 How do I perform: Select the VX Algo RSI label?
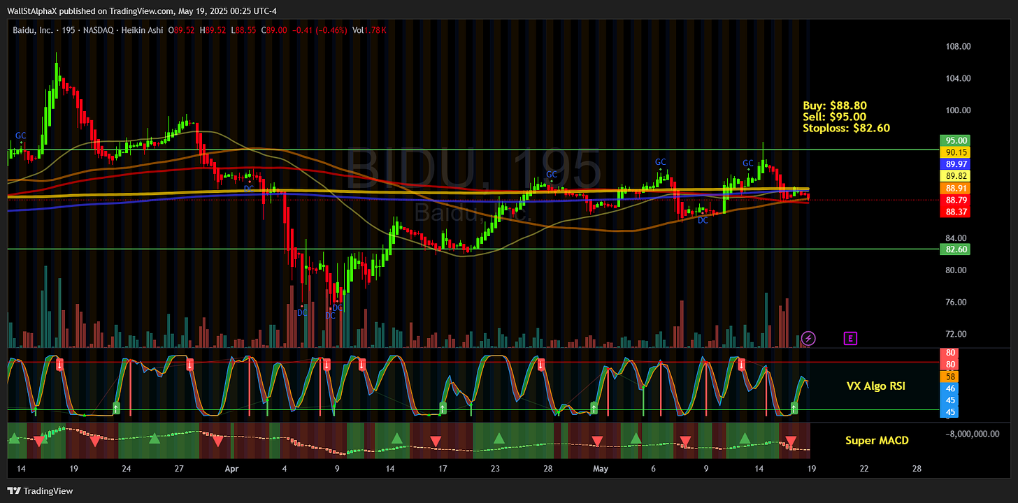876,386
